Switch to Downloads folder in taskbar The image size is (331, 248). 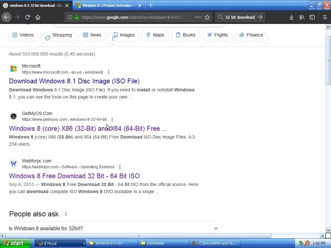tap(164, 243)
